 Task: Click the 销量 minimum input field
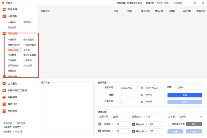click(x=129, y=95)
